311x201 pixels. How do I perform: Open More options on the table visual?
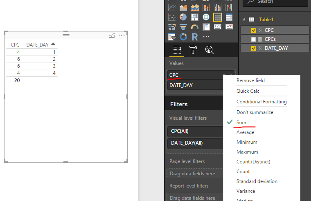122,35
